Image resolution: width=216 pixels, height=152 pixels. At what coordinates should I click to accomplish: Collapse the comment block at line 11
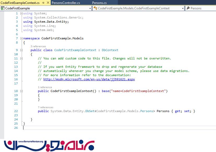pyautogui.click(x=22, y=58)
